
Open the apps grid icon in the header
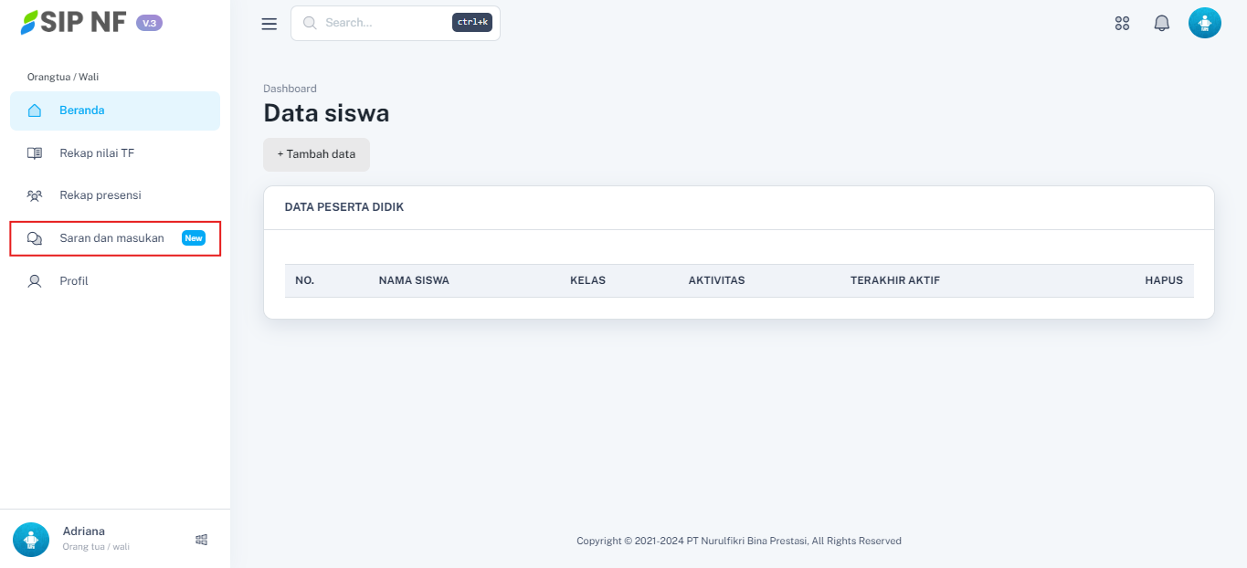[x=1122, y=24]
